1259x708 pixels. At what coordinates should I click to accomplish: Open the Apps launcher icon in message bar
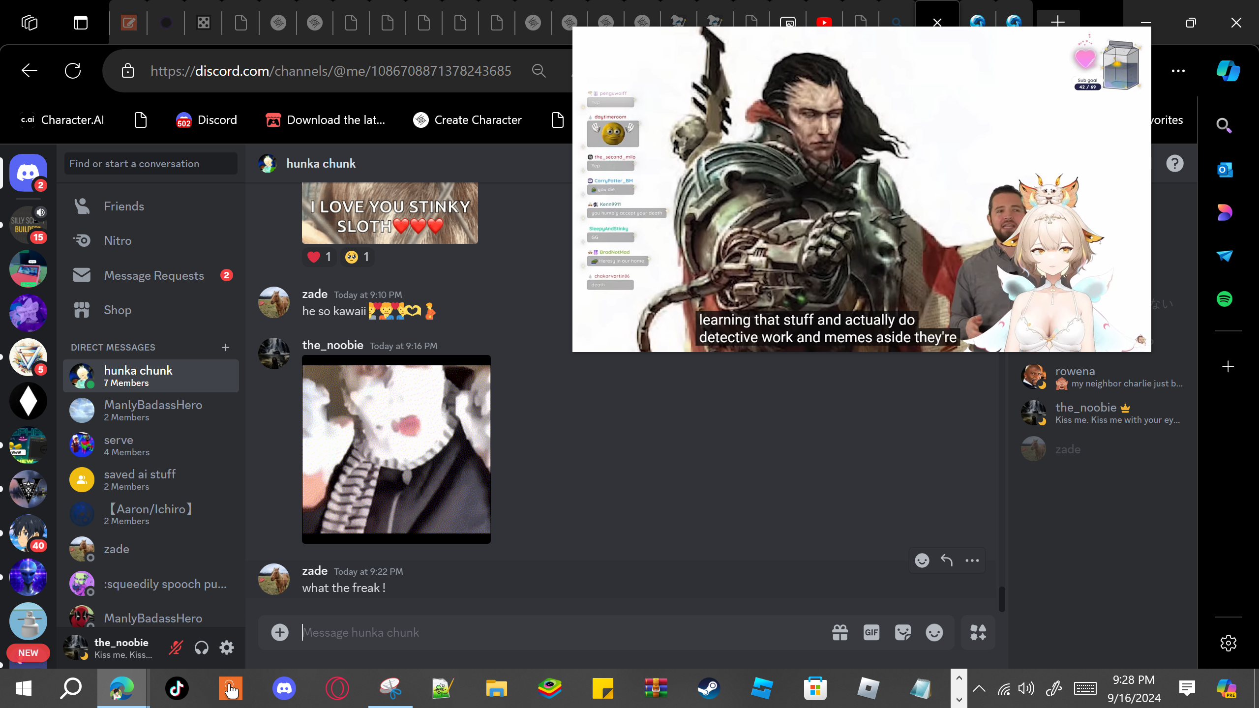point(978,632)
